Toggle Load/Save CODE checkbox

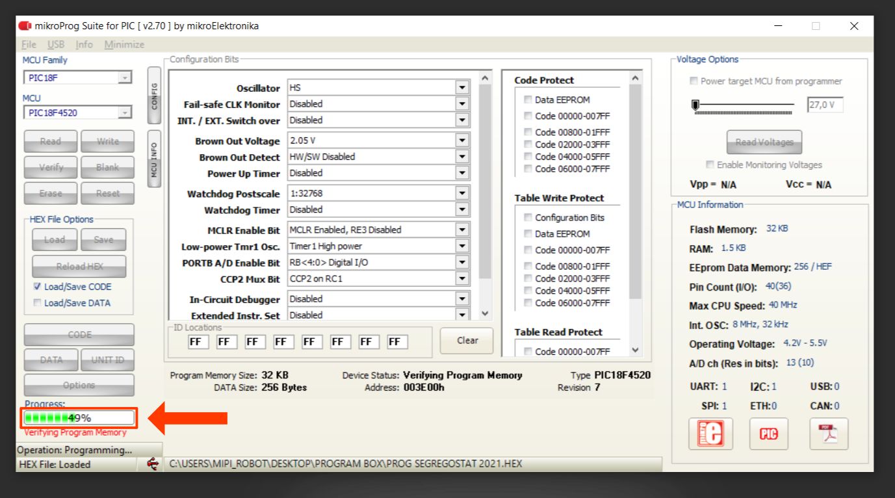point(38,287)
